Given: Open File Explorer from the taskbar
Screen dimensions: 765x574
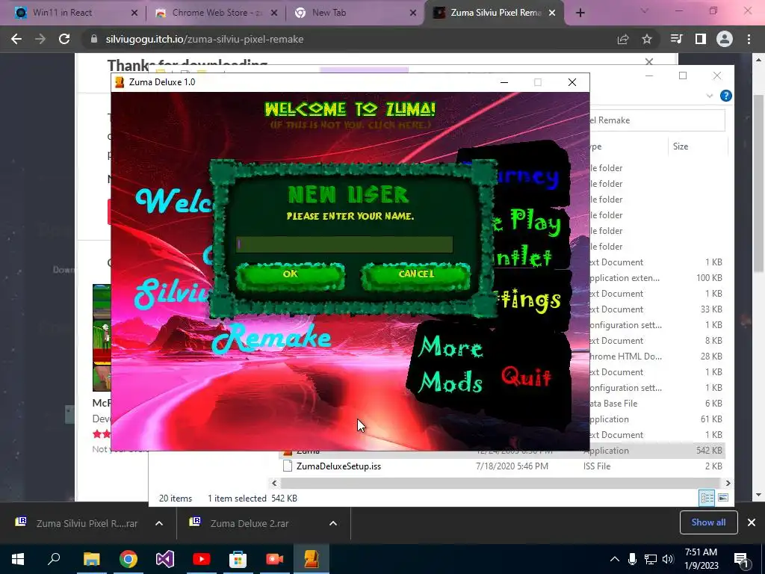Looking at the screenshot, I should (91, 559).
